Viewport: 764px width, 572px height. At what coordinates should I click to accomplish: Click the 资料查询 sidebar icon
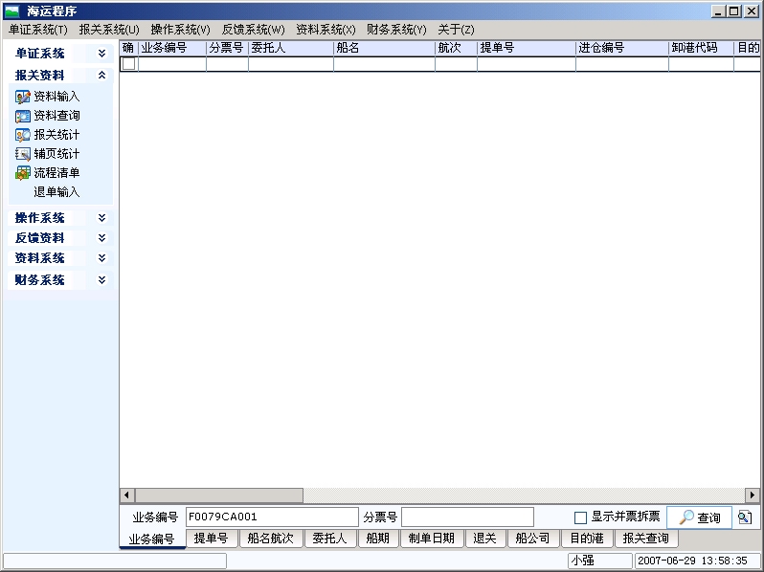[x=22, y=116]
